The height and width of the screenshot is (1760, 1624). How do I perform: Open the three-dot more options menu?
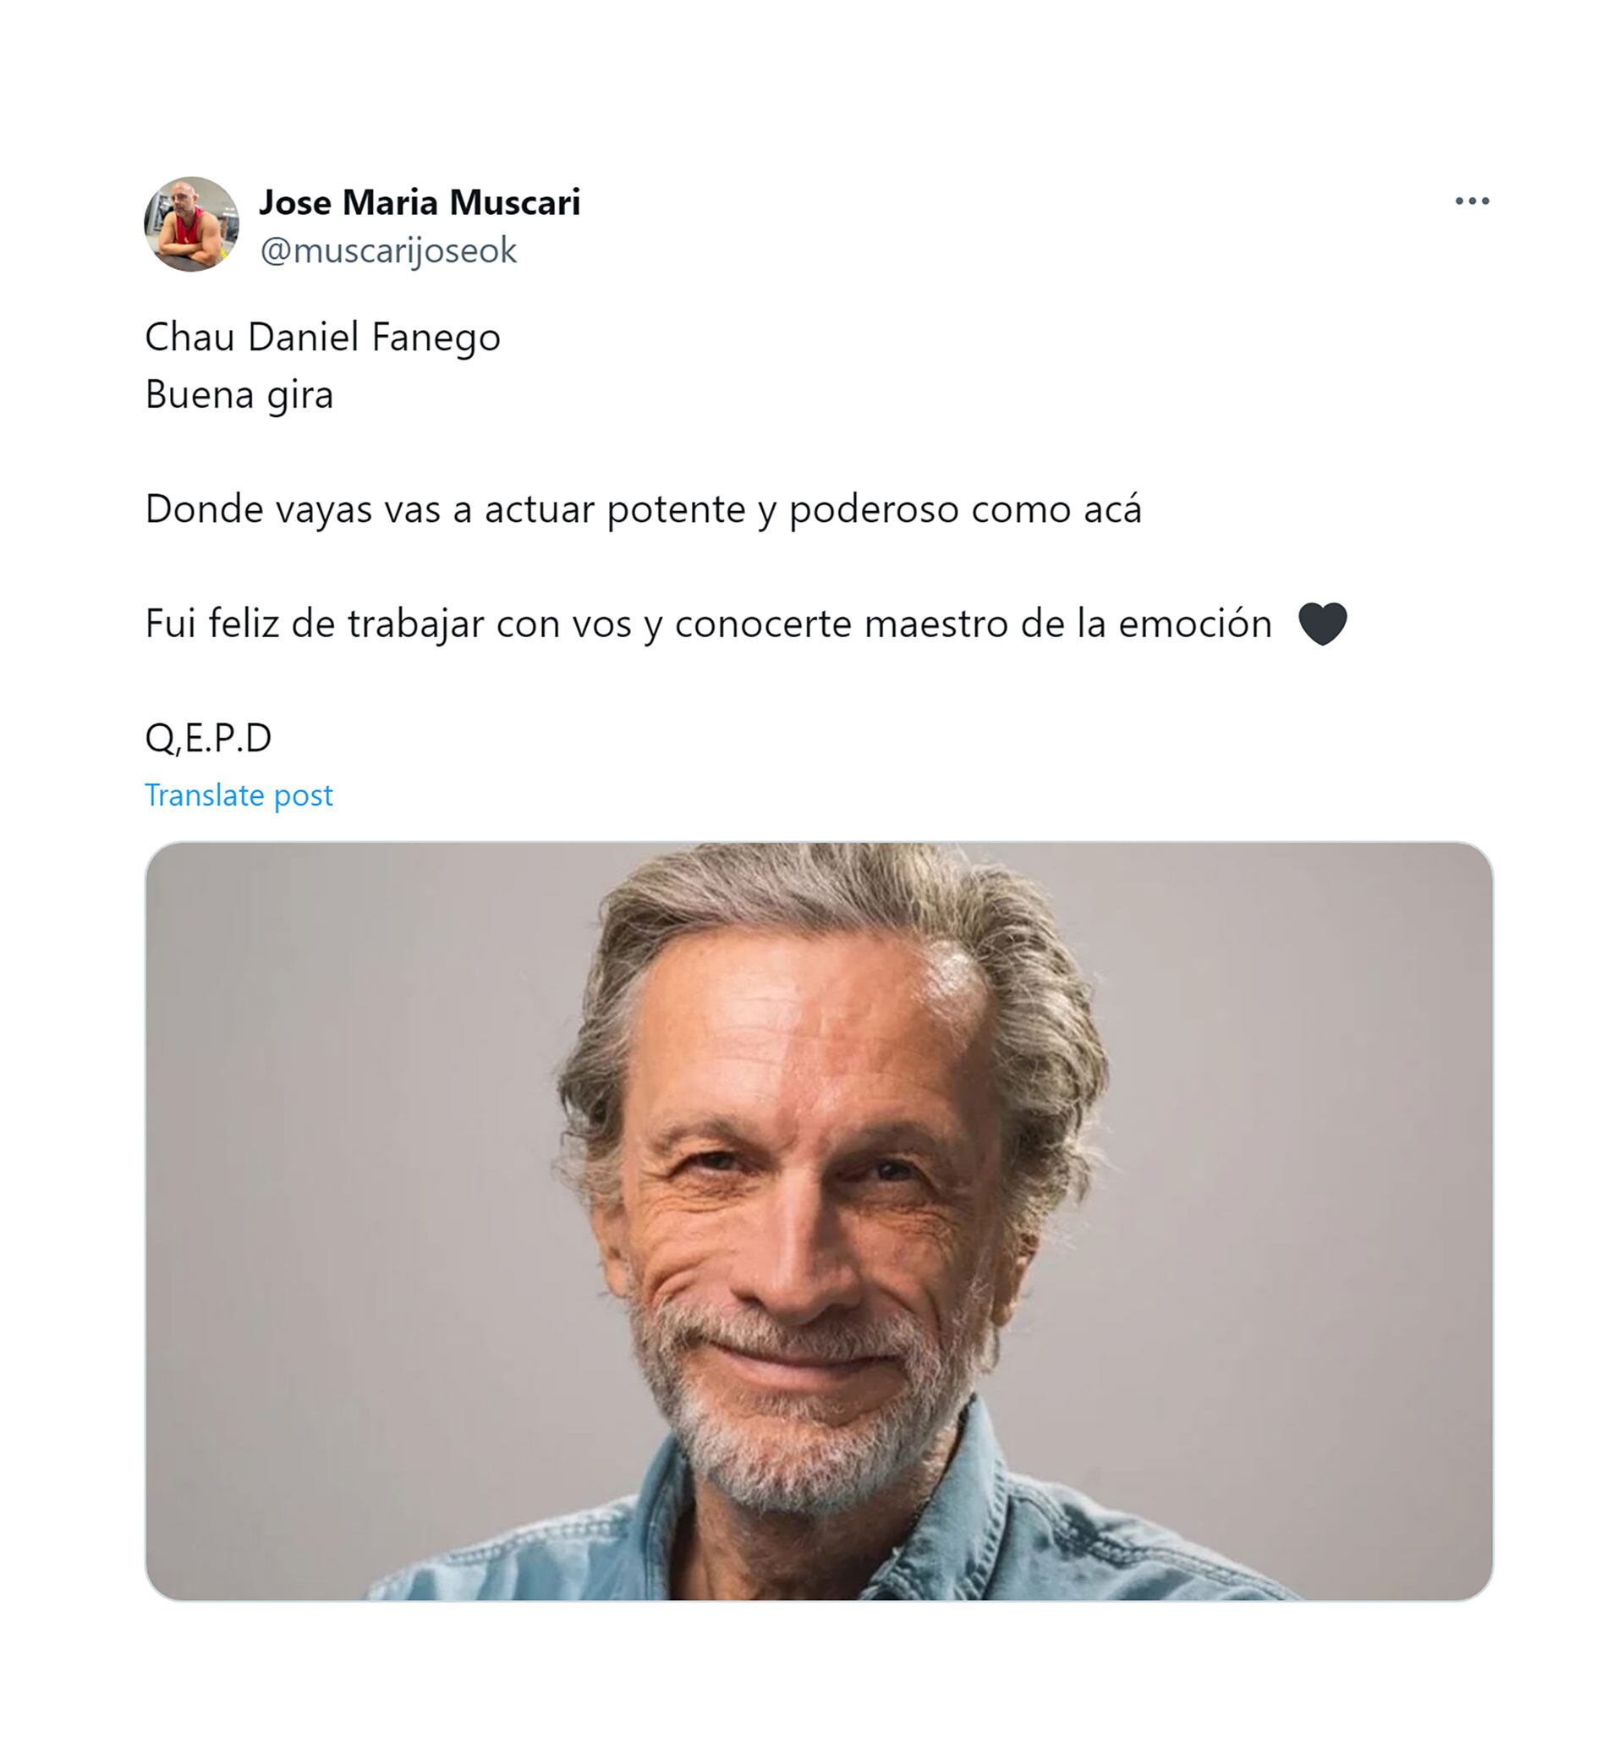[x=1472, y=201]
